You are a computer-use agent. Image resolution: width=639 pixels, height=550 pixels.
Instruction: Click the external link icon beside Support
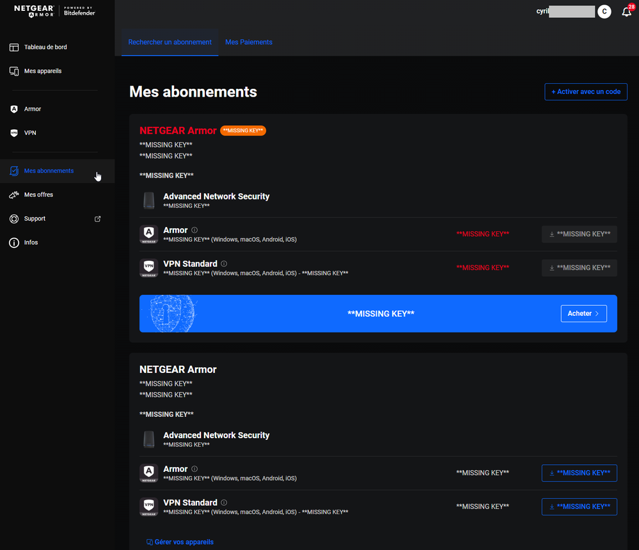tap(97, 219)
